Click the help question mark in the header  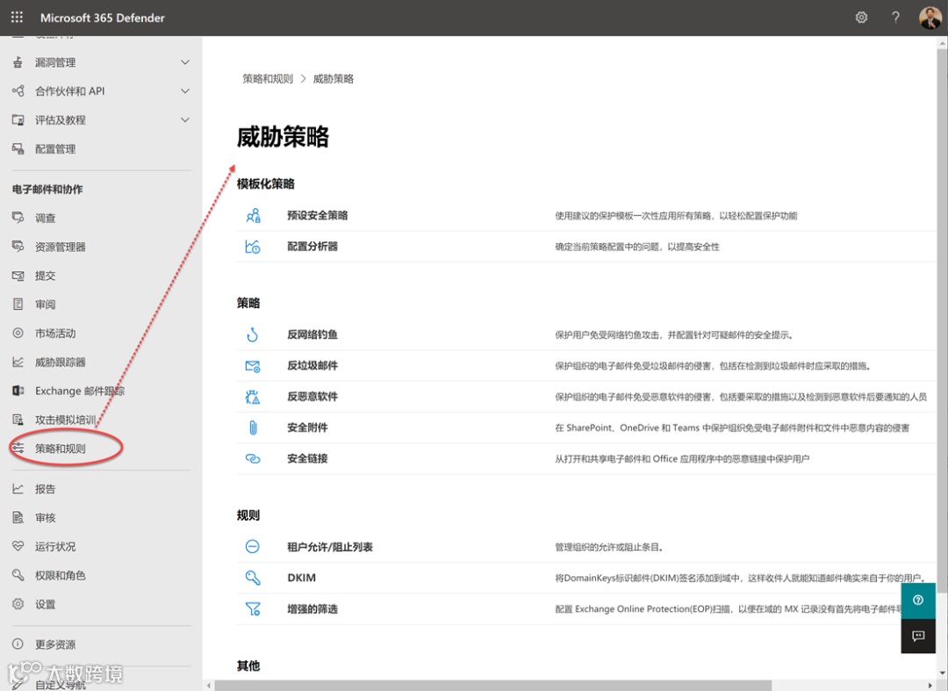[x=895, y=18]
